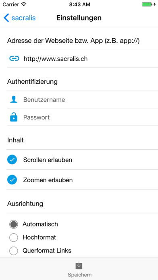Select the Querformat Links radio button
The height and width of the screenshot is (280, 158).
[14, 251]
